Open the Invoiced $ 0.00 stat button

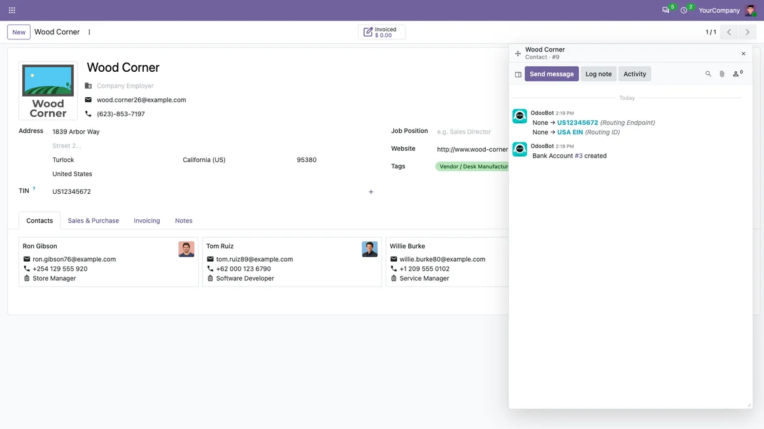coord(381,32)
